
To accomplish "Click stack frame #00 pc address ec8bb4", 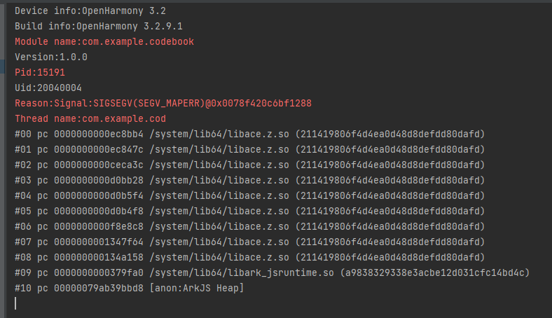I will (x=99, y=134).
